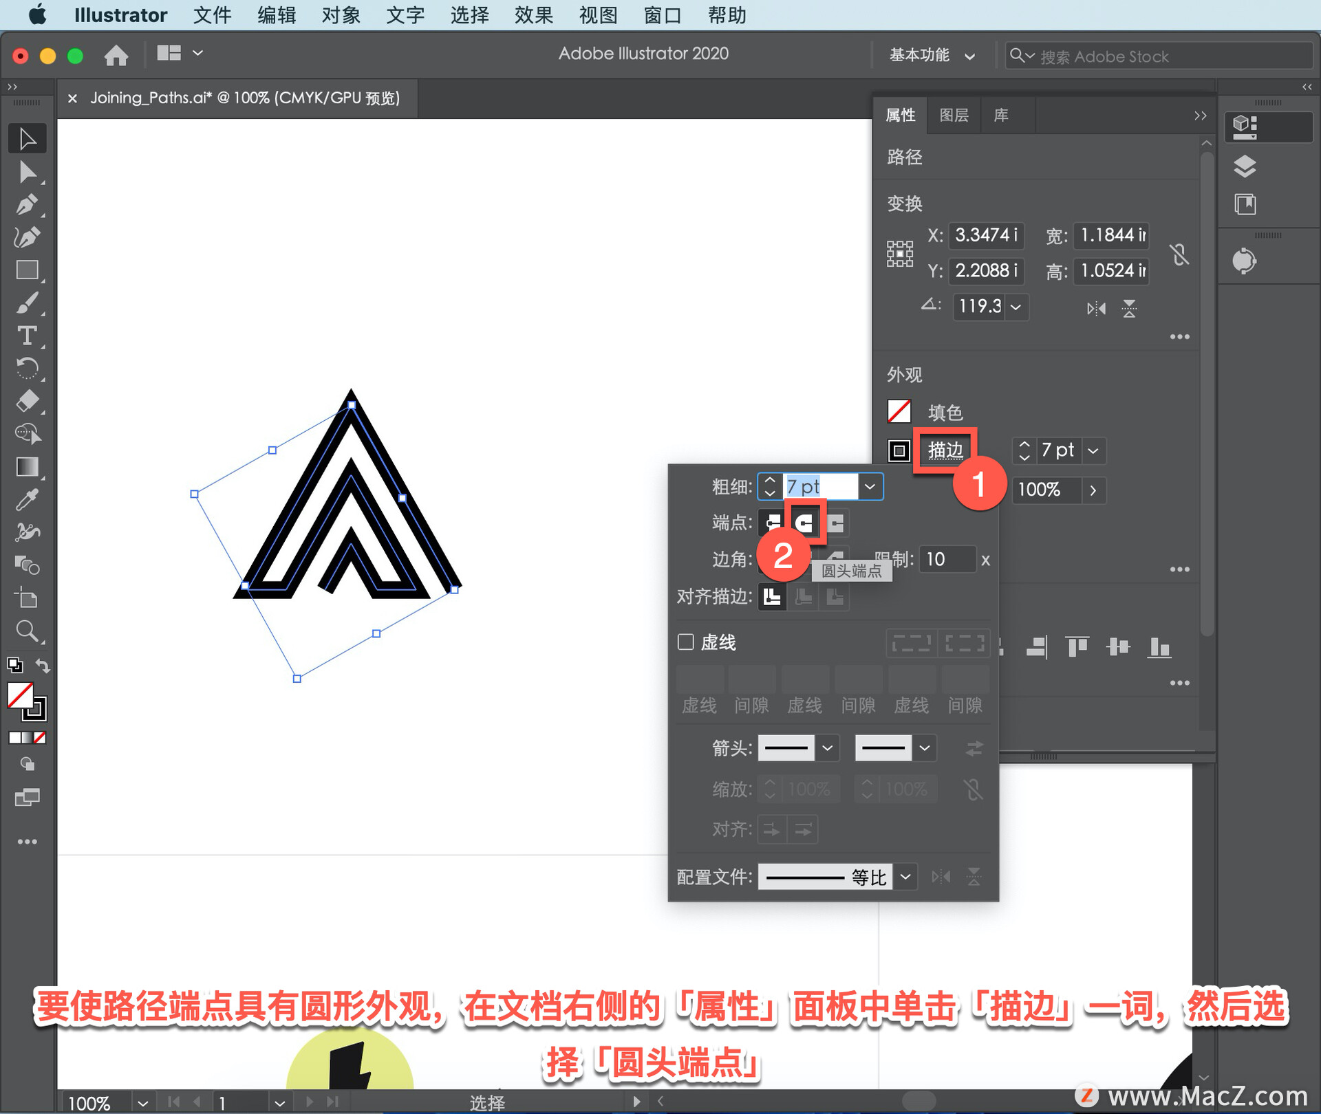
Task: Click the Home button
Action: (x=116, y=55)
